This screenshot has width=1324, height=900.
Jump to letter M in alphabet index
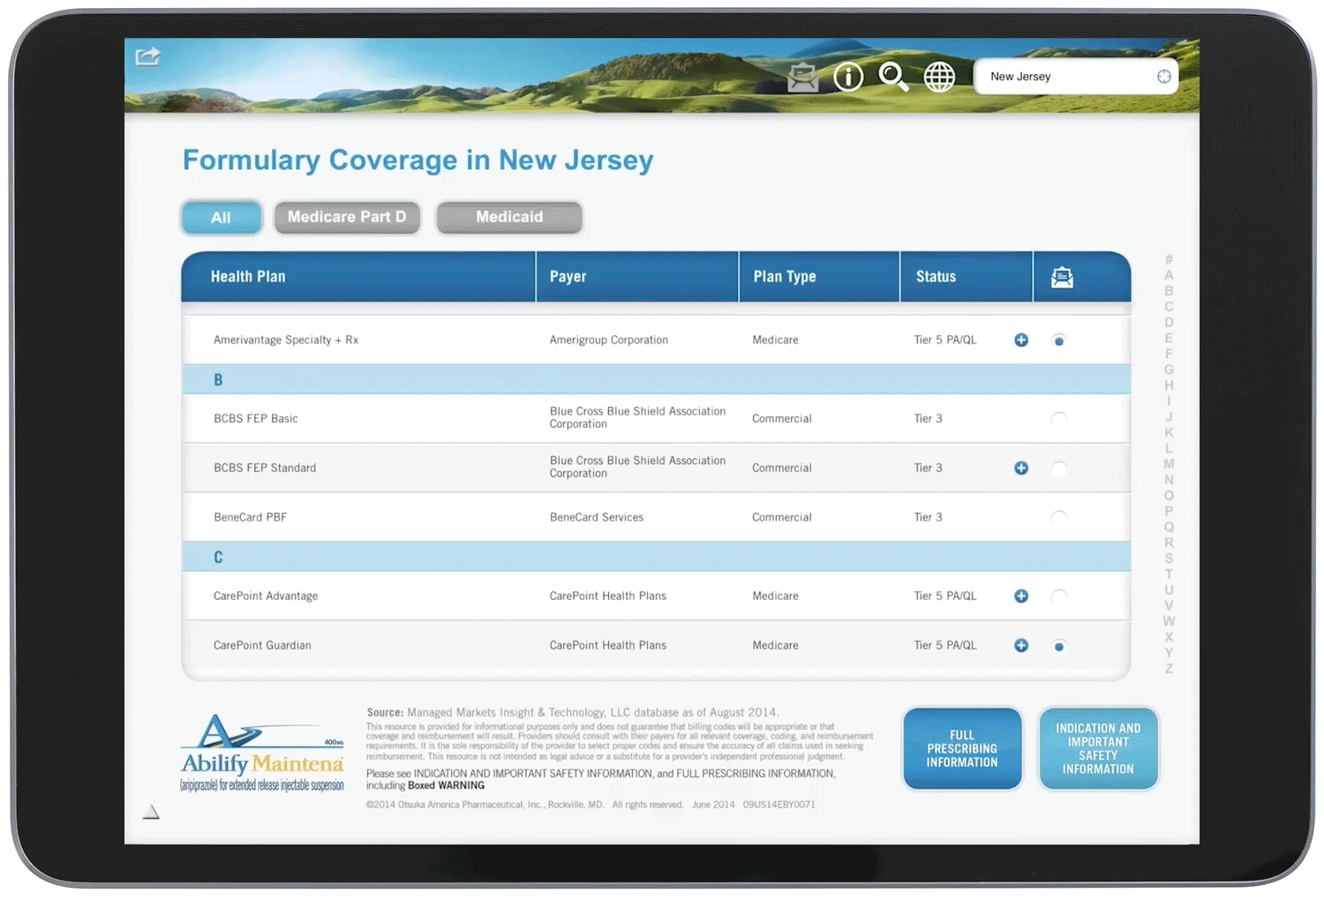point(1169,464)
